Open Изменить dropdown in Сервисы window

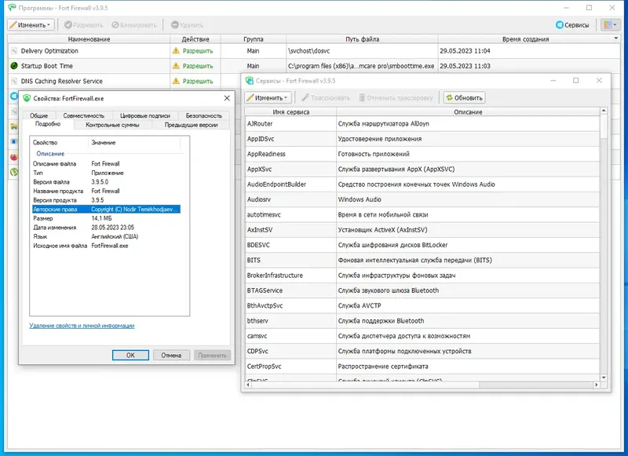coord(268,97)
